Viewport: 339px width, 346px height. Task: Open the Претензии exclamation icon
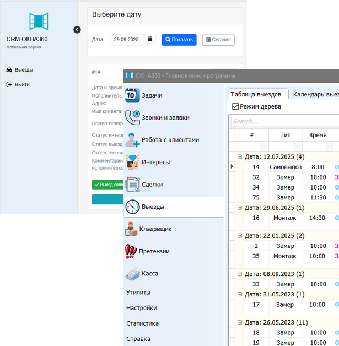[131, 251]
